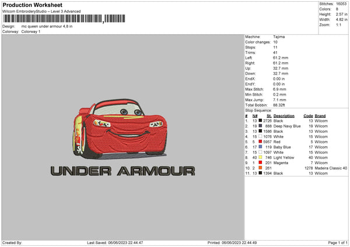This screenshot has width=350, height=247.
Task: Click the 'Down:' measurement label
Action: click(x=250, y=73)
